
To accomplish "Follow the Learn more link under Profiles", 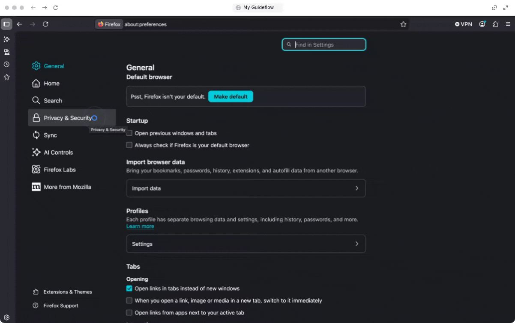I will coord(140,226).
